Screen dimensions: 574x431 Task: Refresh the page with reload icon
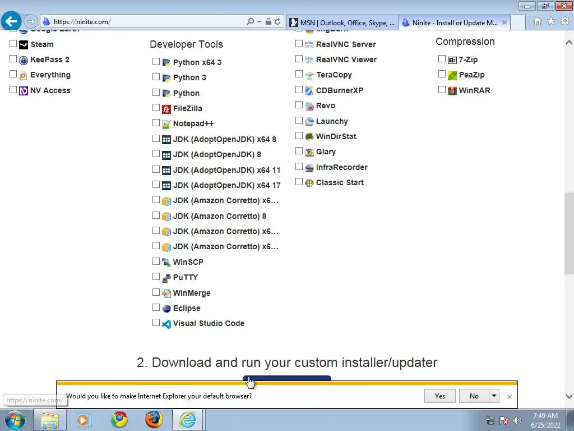click(x=277, y=22)
